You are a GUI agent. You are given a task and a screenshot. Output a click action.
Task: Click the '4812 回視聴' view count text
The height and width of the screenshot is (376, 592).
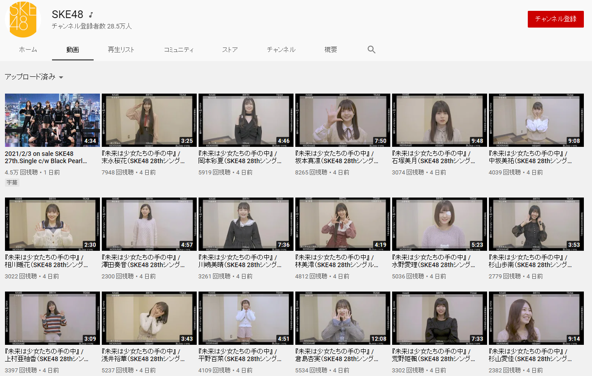311,277
